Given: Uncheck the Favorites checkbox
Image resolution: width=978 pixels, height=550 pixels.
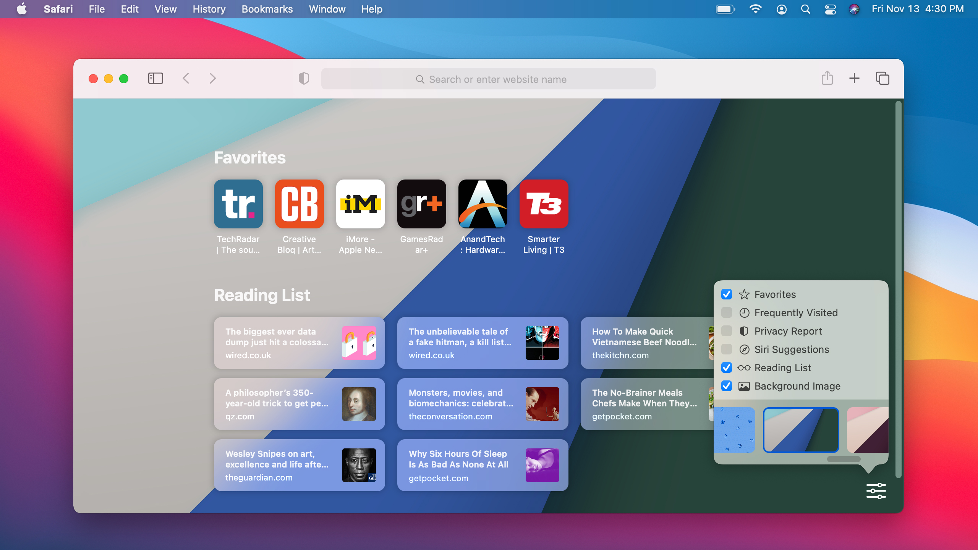Looking at the screenshot, I should [726, 294].
